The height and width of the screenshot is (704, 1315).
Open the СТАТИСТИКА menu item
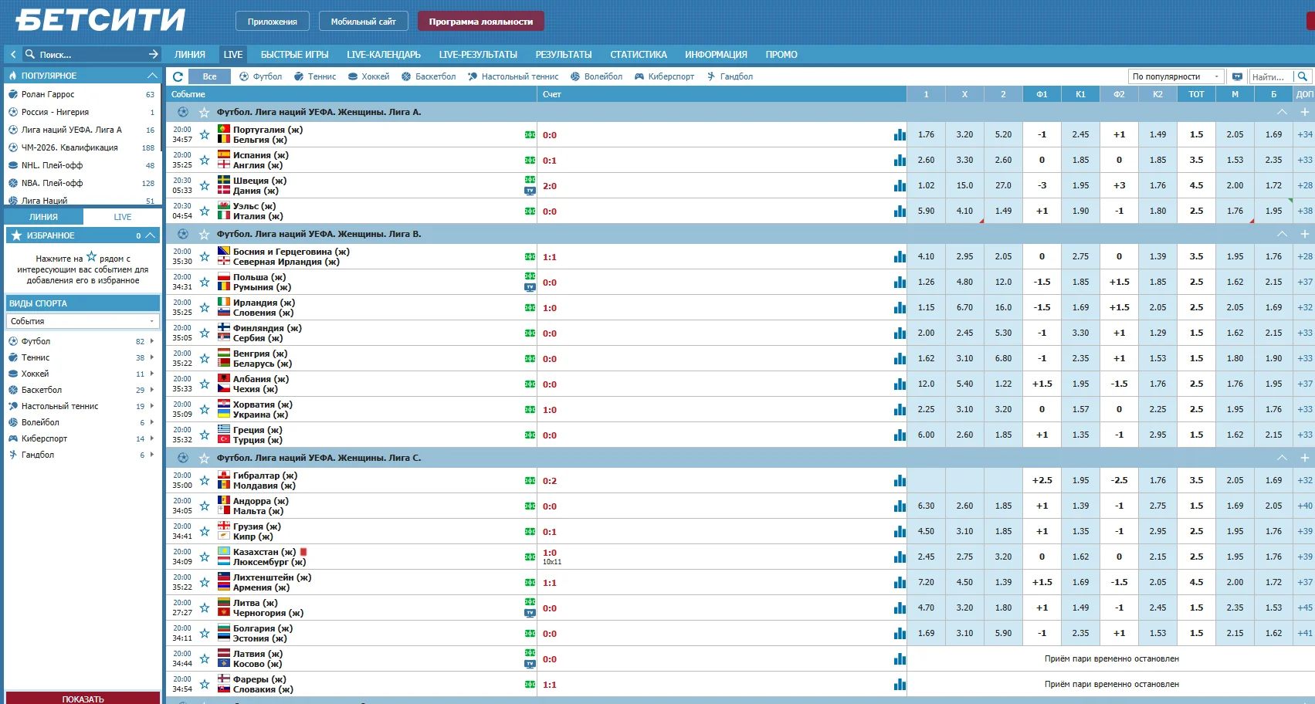[638, 55]
